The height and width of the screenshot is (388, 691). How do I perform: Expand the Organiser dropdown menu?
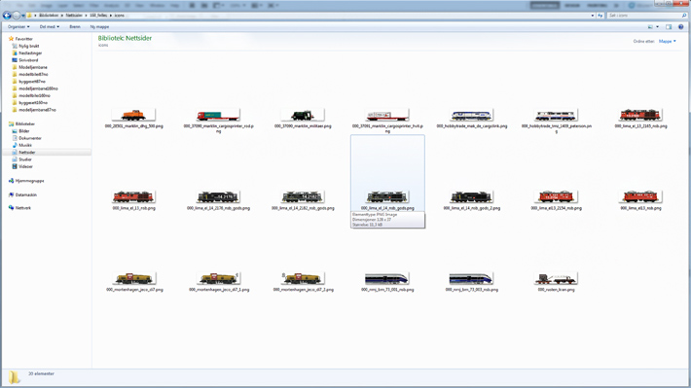coord(18,27)
